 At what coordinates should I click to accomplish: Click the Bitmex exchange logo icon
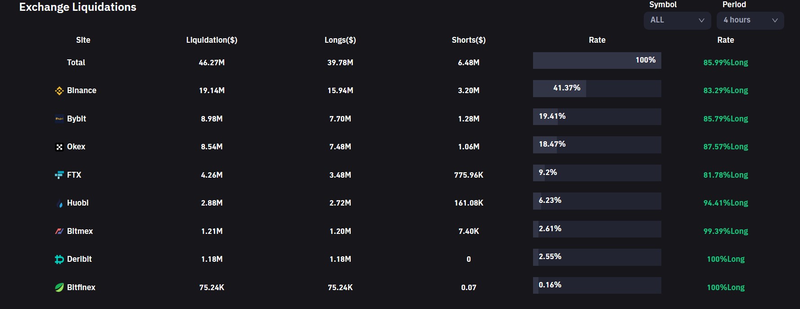59,231
